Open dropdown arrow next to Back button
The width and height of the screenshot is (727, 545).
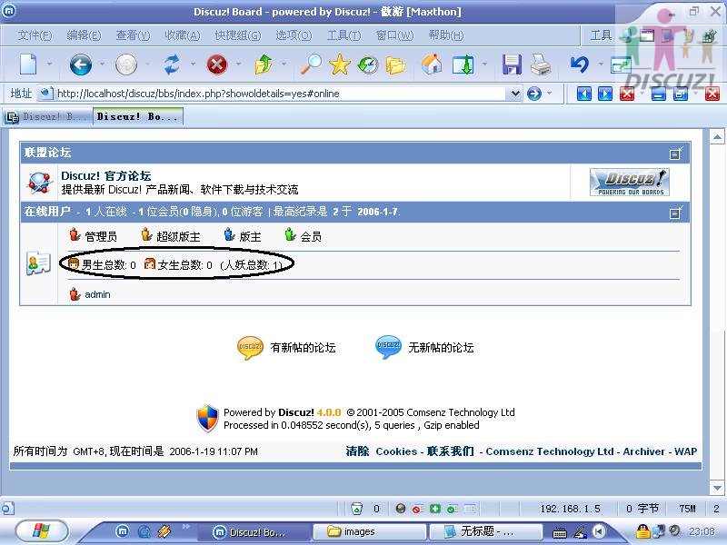click(x=102, y=64)
